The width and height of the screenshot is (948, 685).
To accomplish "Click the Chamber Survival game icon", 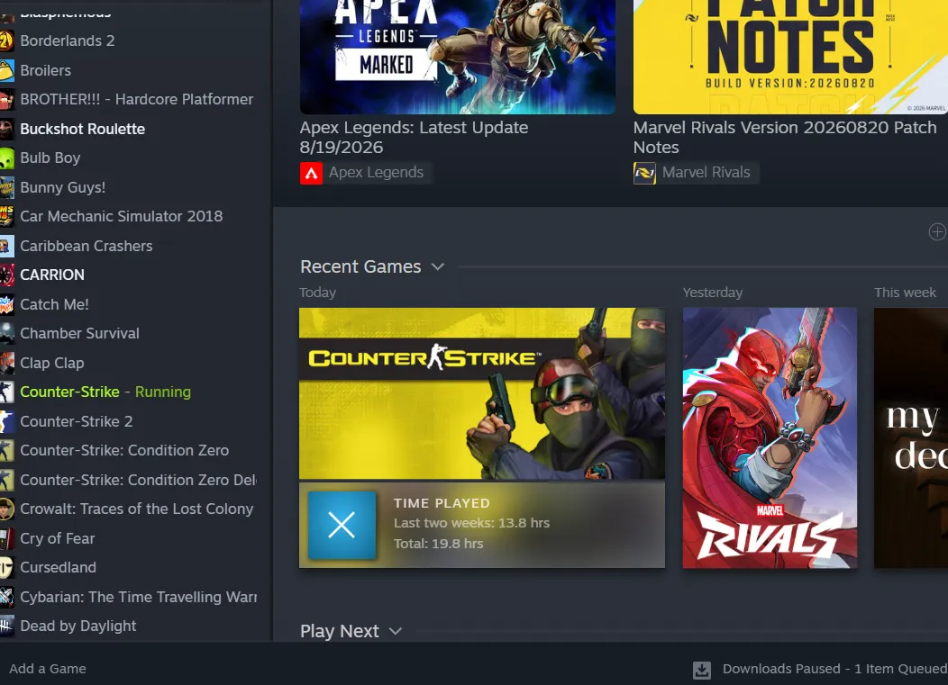I will (6, 334).
